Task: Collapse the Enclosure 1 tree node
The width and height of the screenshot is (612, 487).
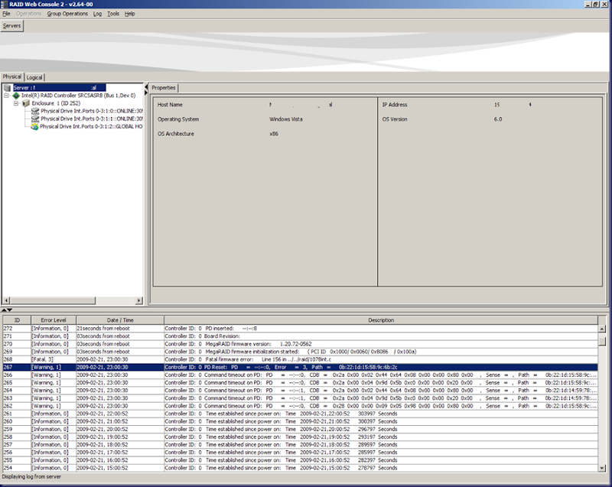Action: [16, 103]
